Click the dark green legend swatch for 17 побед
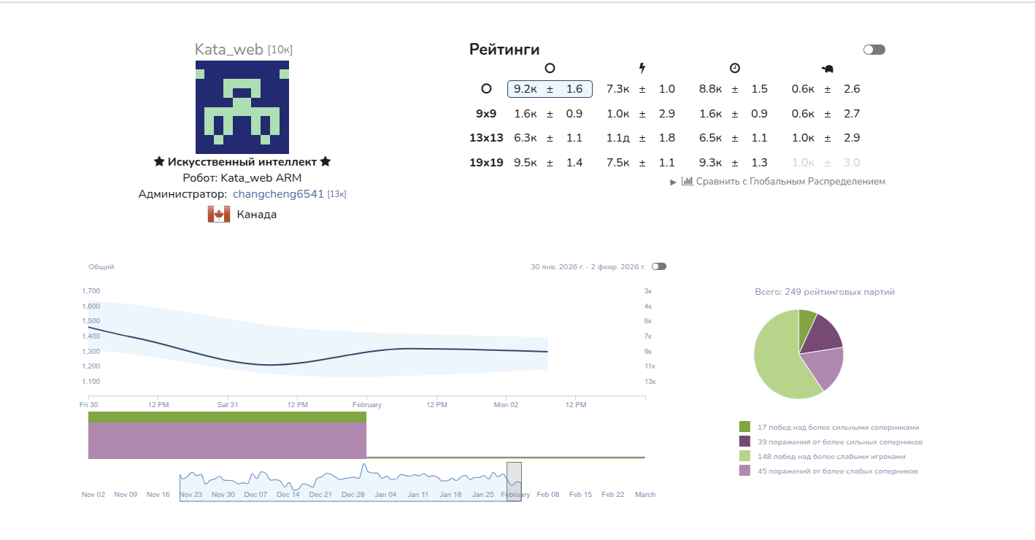This screenshot has height=540, width=1035. tap(744, 427)
